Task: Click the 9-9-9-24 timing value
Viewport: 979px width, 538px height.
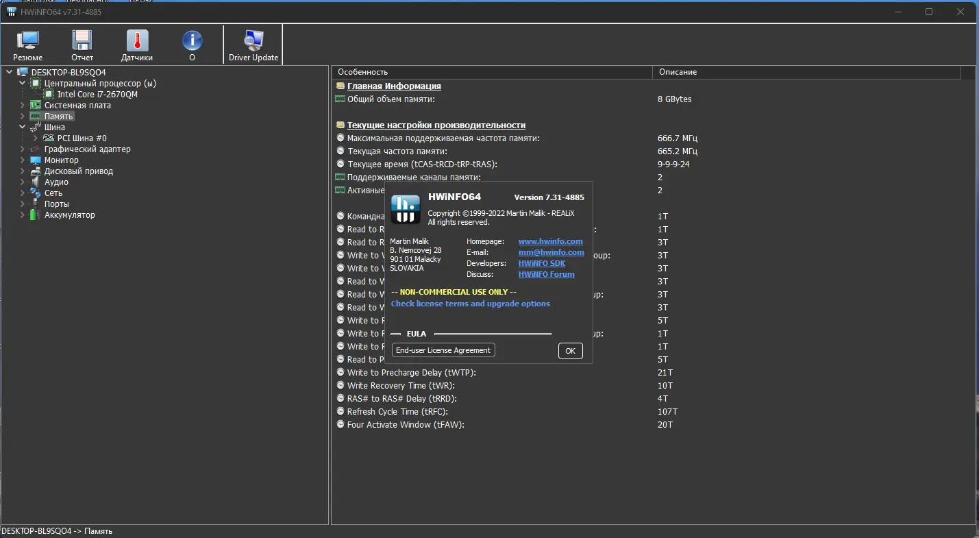Action: tap(673, 164)
